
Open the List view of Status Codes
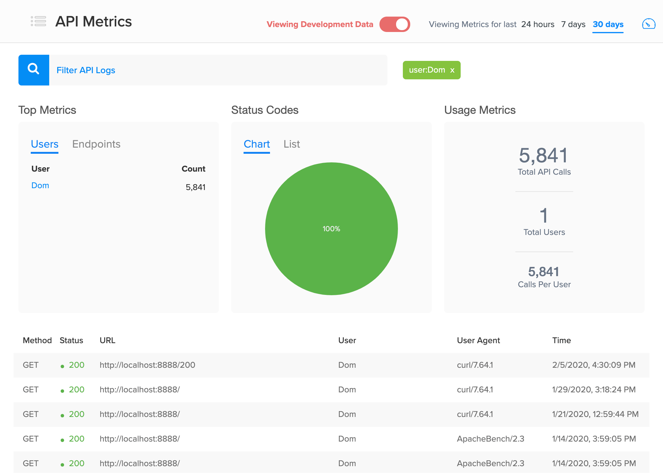click(x=292, y=144)
